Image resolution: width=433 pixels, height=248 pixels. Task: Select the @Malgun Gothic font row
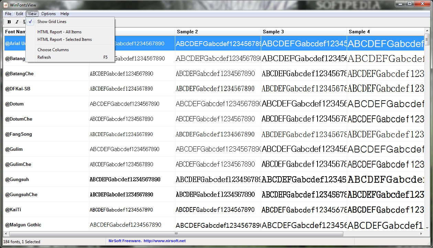click(214, 225)
